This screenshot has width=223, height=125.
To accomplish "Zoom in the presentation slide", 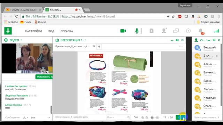I will tap(143, 117).
